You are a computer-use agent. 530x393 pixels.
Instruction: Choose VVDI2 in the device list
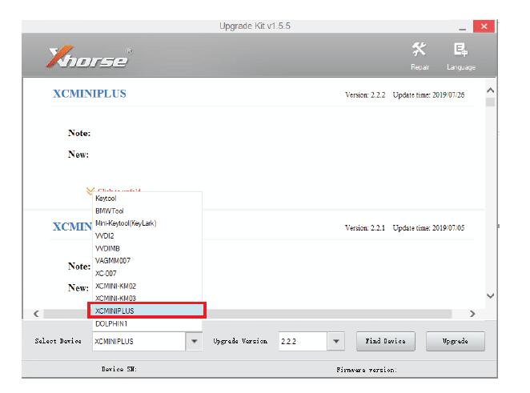pos(147,236)
